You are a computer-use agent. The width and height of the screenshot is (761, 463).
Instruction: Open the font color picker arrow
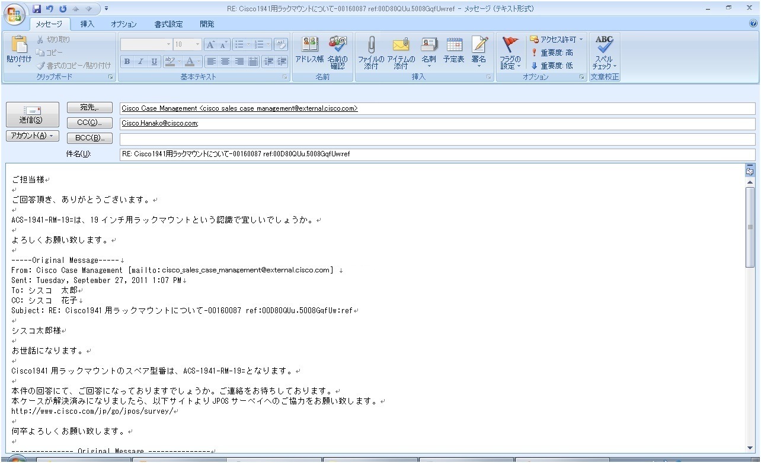click(199, 62)
